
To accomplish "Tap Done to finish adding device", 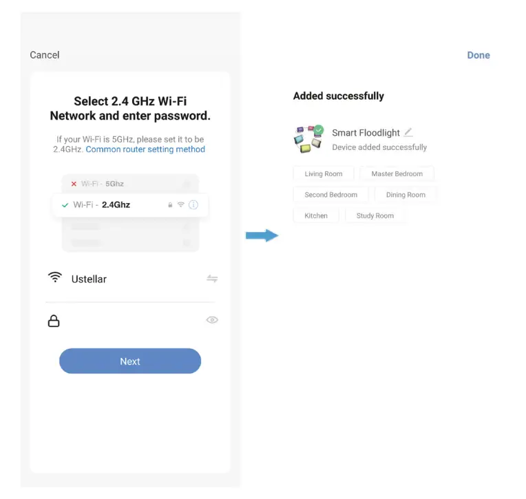I will (x=478, y=55).
